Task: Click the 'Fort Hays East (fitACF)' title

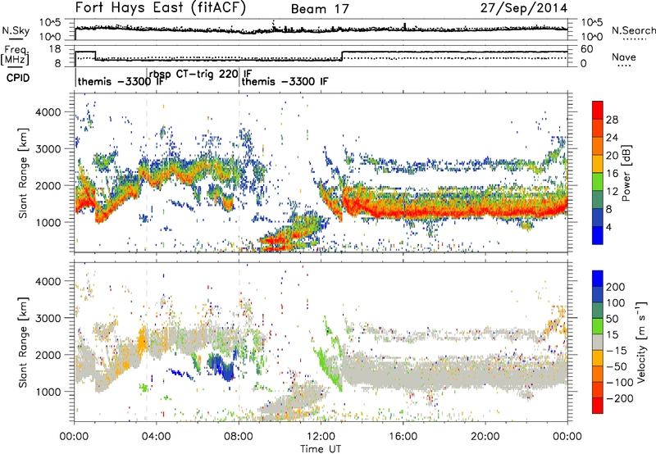Action: point(160,8)
